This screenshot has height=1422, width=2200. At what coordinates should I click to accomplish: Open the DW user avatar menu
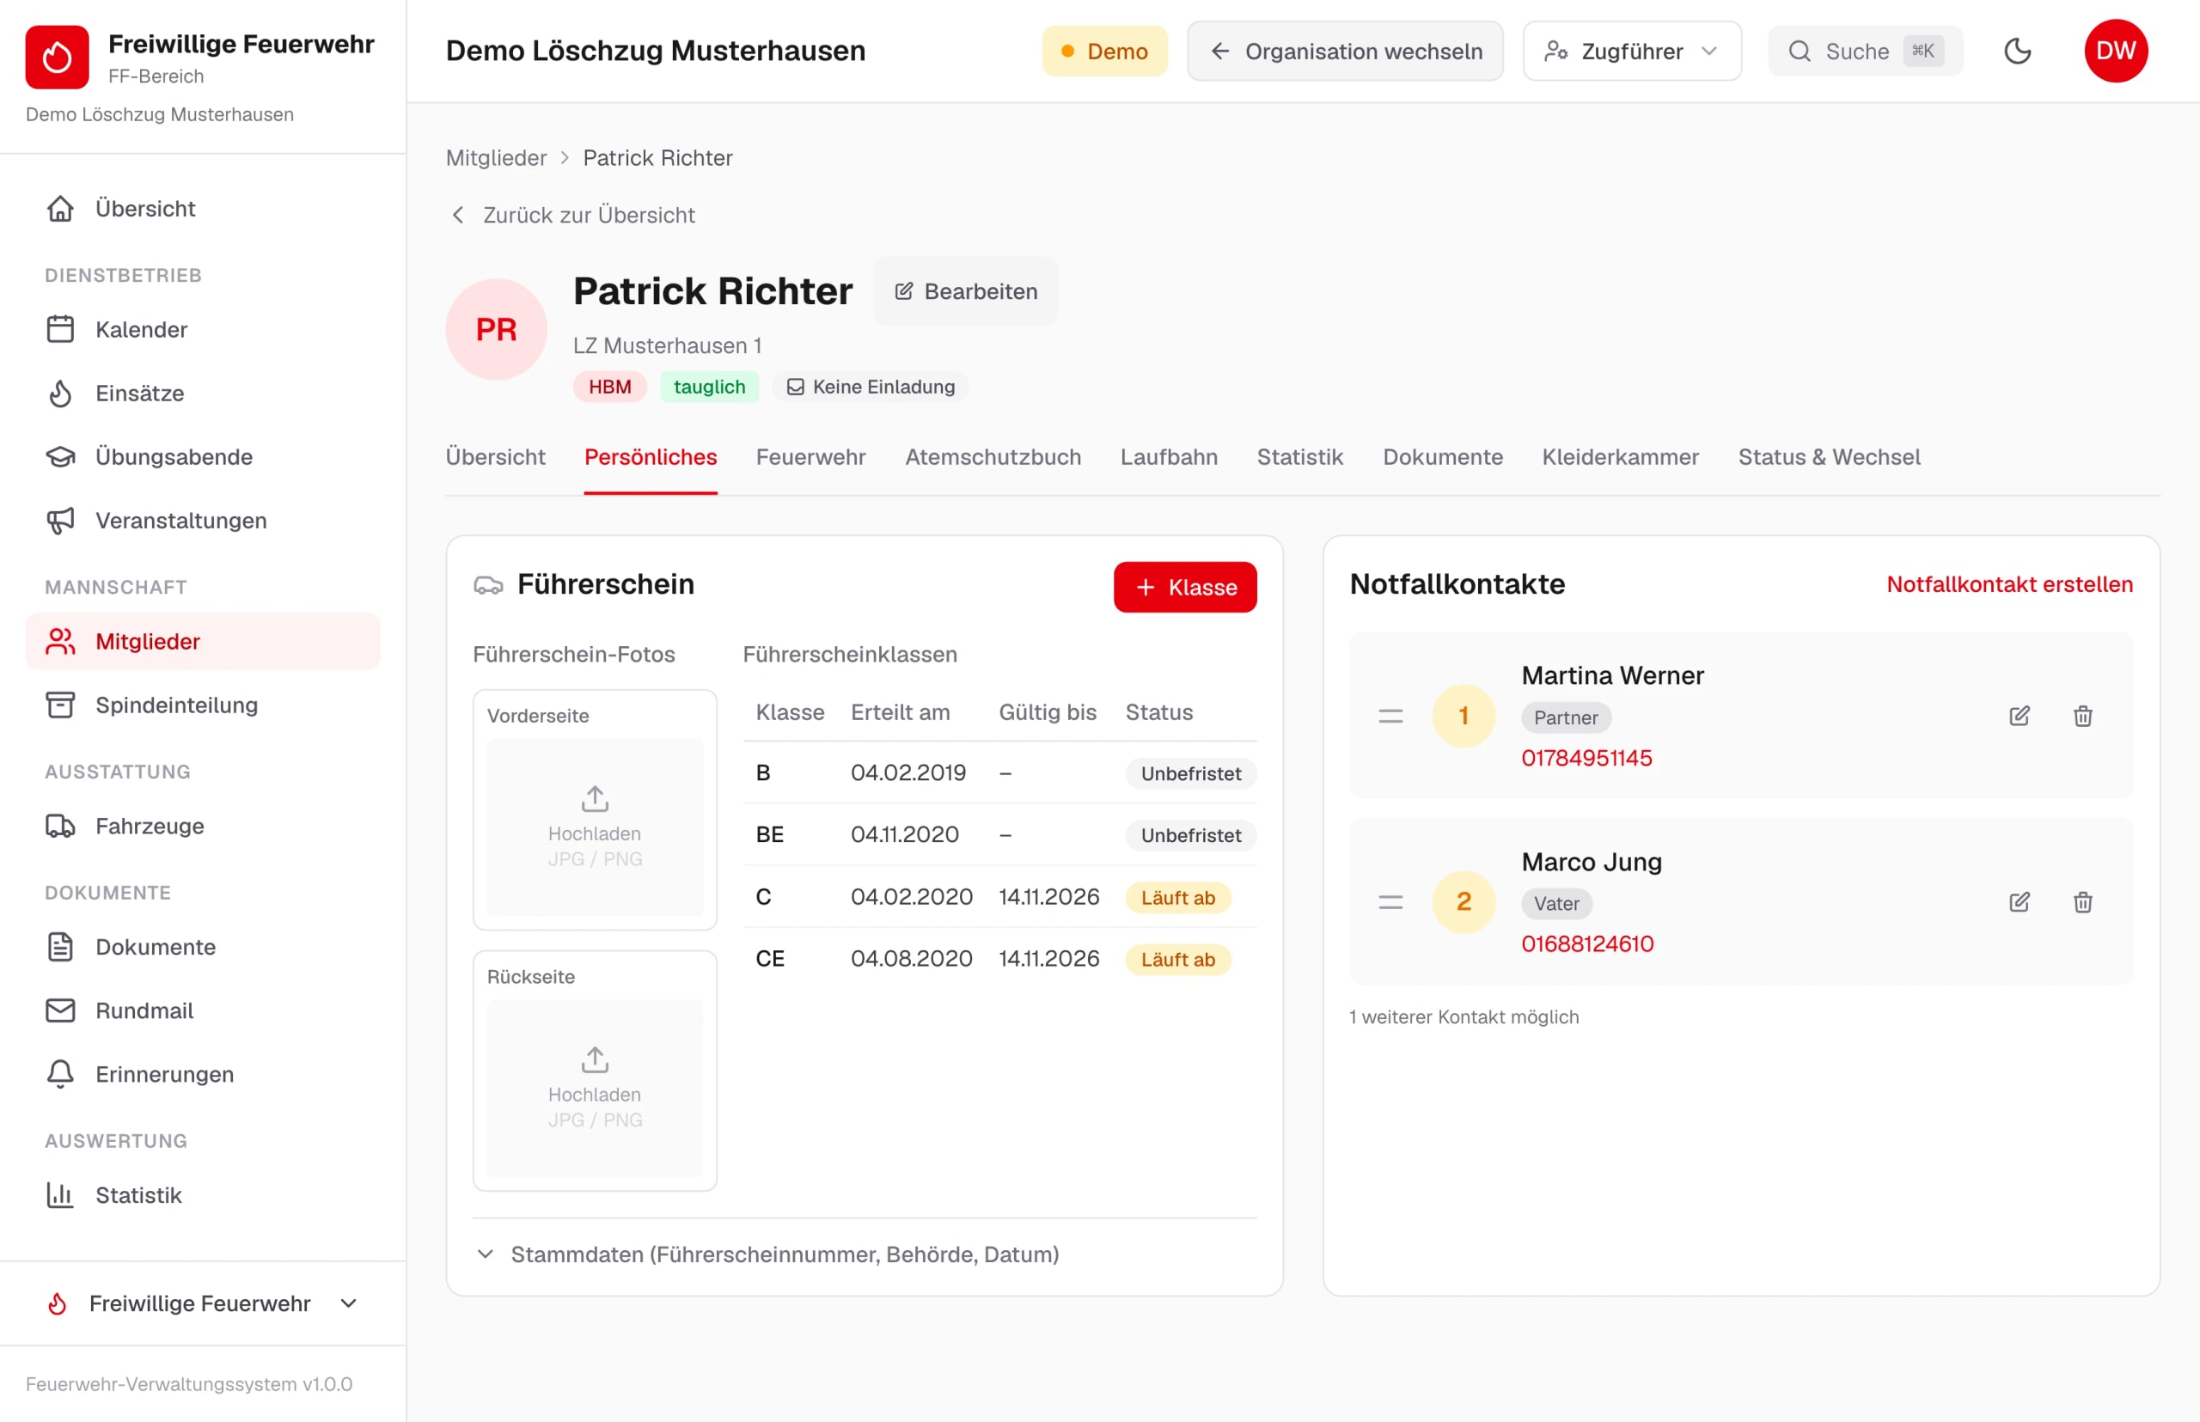tap(2115, 51)
